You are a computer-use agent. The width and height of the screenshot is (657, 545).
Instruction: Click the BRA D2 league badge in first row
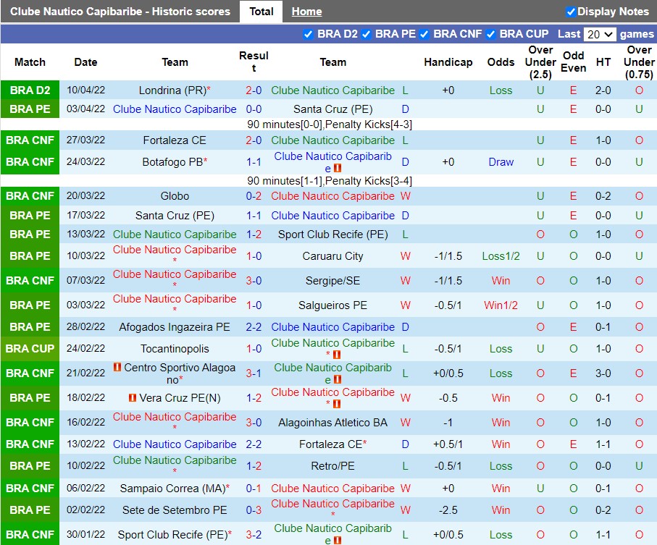click(30, 90)
